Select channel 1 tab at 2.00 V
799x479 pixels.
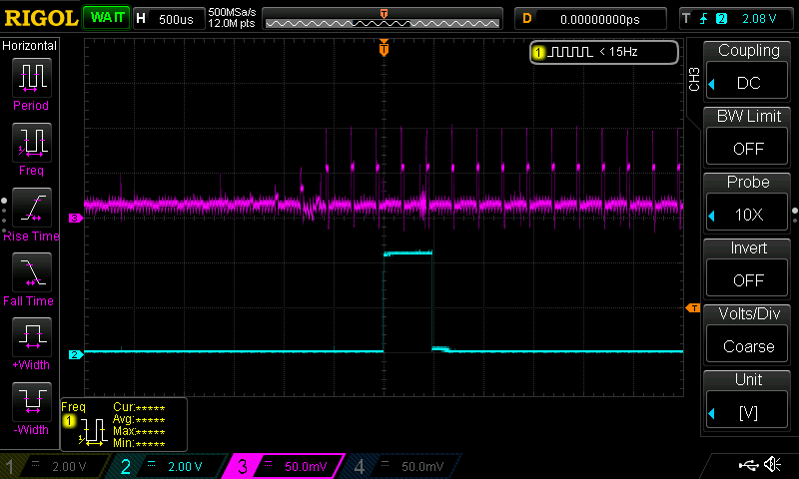[56, 466]
